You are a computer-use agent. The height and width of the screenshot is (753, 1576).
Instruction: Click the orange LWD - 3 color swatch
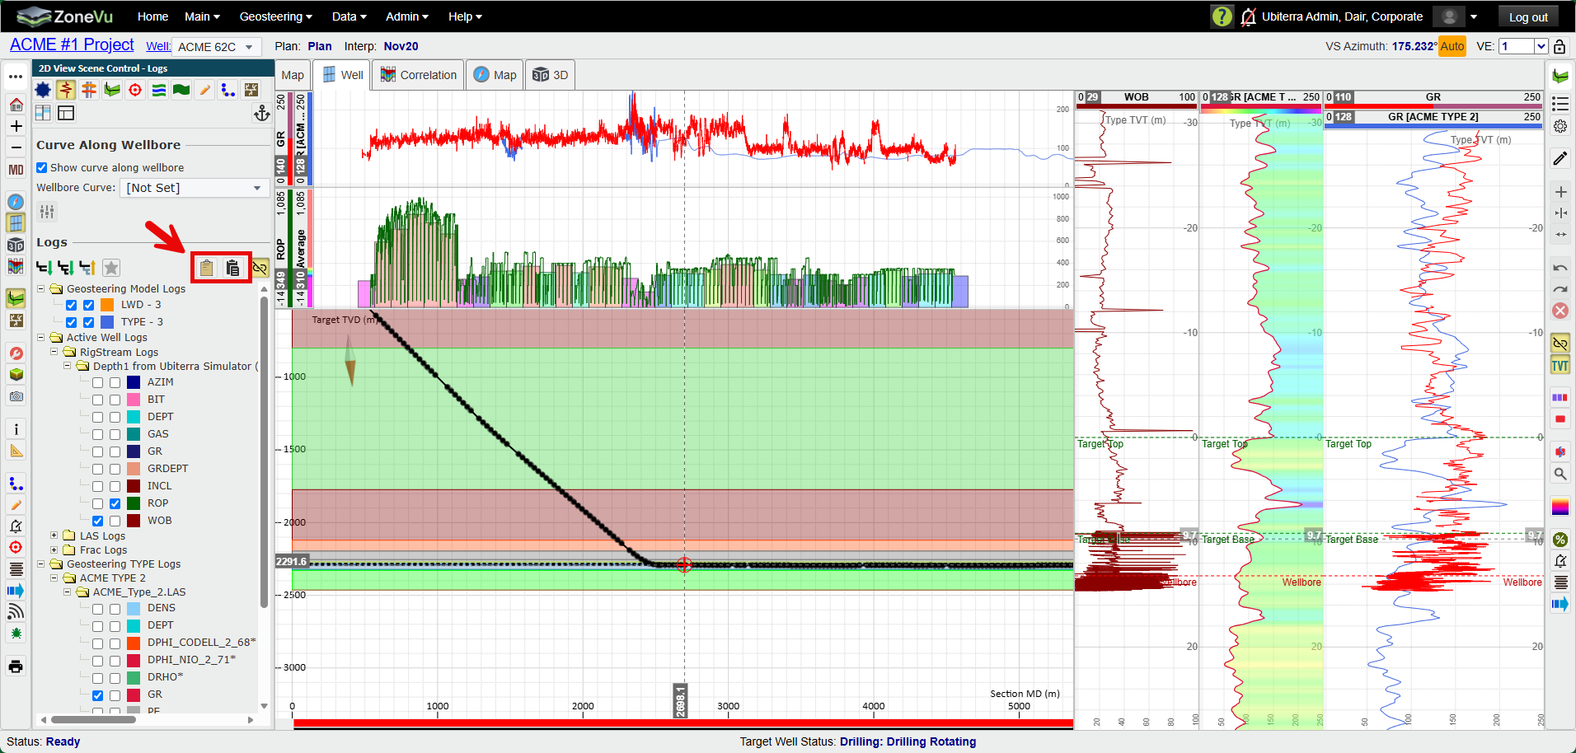107,305
